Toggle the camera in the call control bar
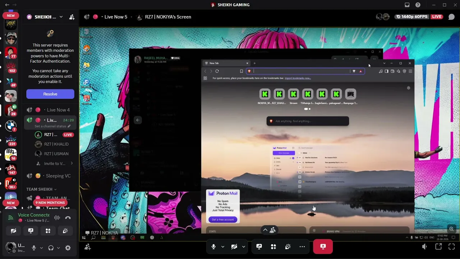This screenshot has width=460, height=259. coord(234,246)
